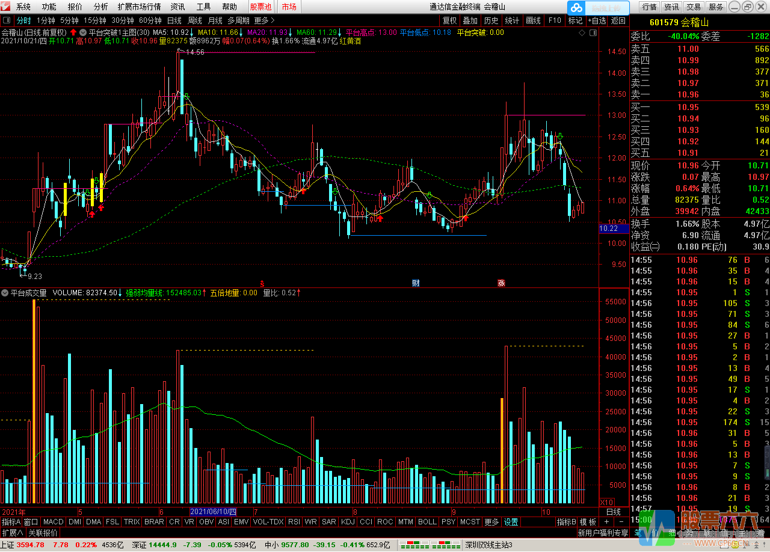The height and width of the screenshot is (552, 770).
Task: Click the 统计 statistics button
Action: point(512,20)
